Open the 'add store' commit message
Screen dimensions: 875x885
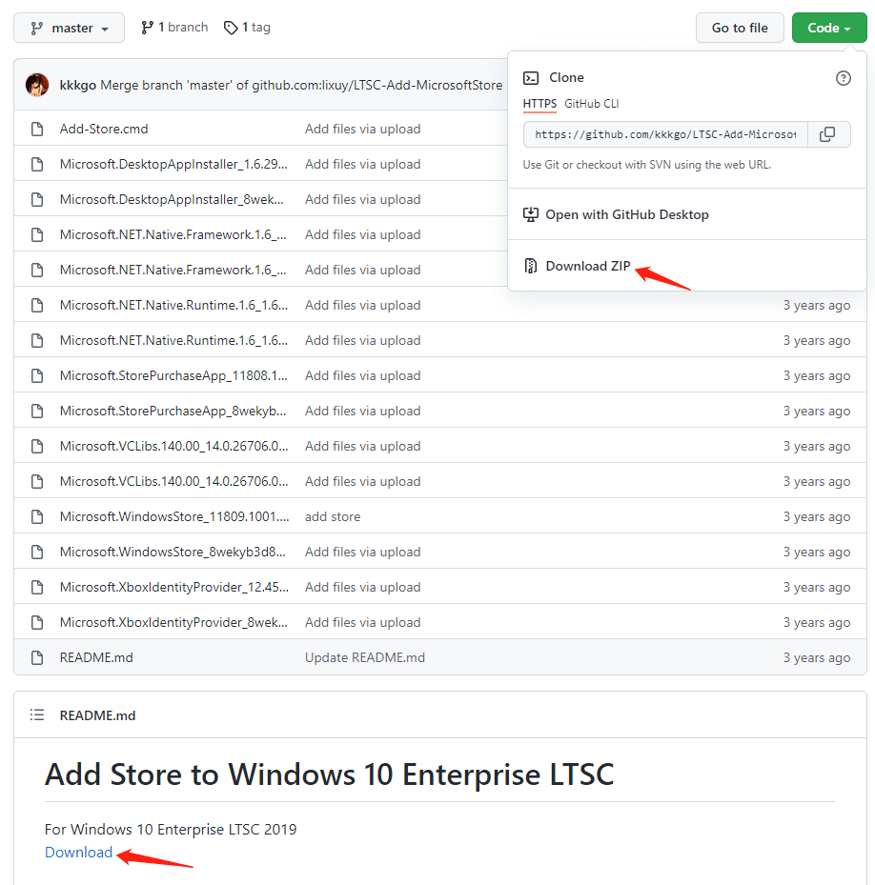pyautogui.click(x=333, y=517)
